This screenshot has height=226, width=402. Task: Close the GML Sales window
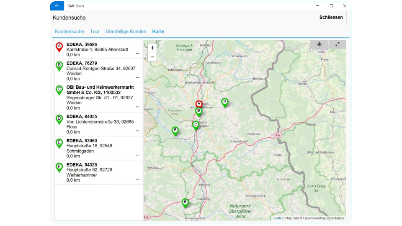coord(345,5)
